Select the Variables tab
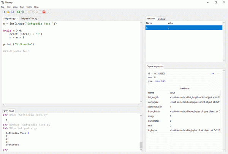Viewport: 228px width, 154px height. (151, 19)
